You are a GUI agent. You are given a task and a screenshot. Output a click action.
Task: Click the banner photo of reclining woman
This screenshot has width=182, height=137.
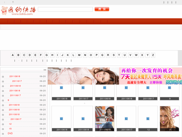83,76
